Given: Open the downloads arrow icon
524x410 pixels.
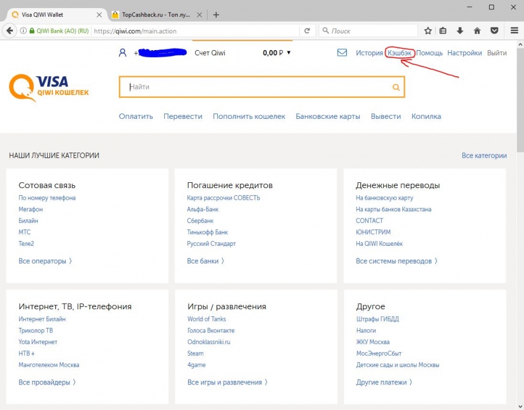Looking at the screenshot, I should [x=460, y=31].
